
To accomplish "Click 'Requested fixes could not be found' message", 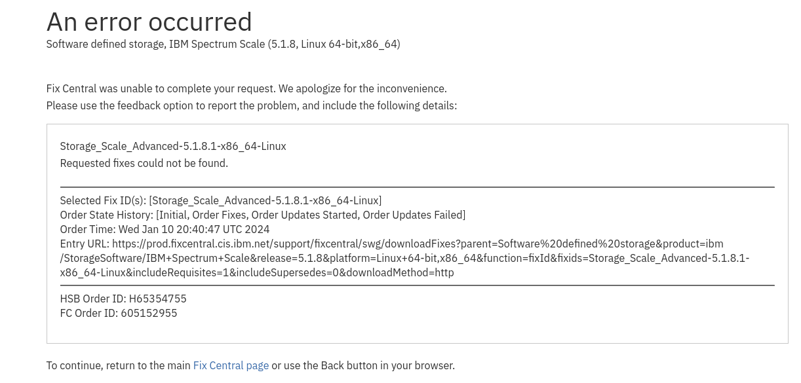I will [144, 163].
